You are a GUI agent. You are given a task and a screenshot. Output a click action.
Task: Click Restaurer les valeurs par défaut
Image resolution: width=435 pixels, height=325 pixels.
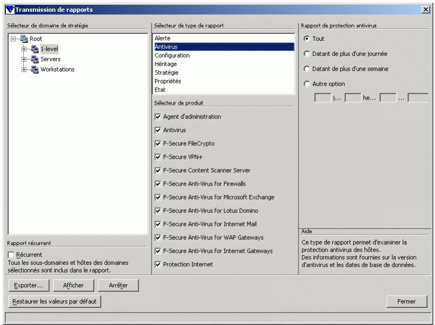coord(55,301)
